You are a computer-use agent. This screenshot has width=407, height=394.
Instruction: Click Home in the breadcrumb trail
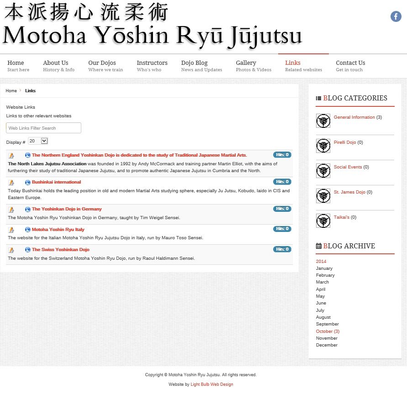coord(11,91)
